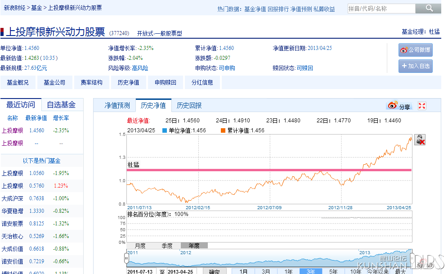The height and width of the screenshot is (274, 448).
Task: Set ranking percentile to 月度
Action: (x=140, y=245)
